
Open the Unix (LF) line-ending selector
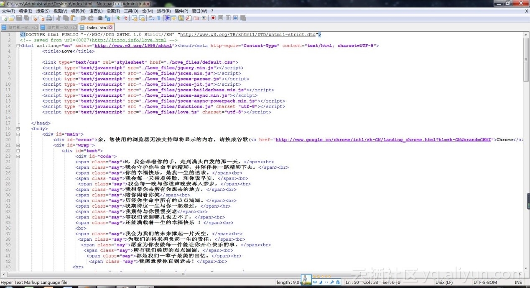[444, 283]
